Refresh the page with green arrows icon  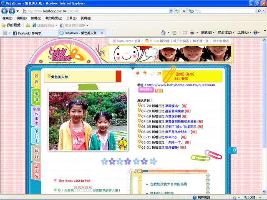(177, 11)
